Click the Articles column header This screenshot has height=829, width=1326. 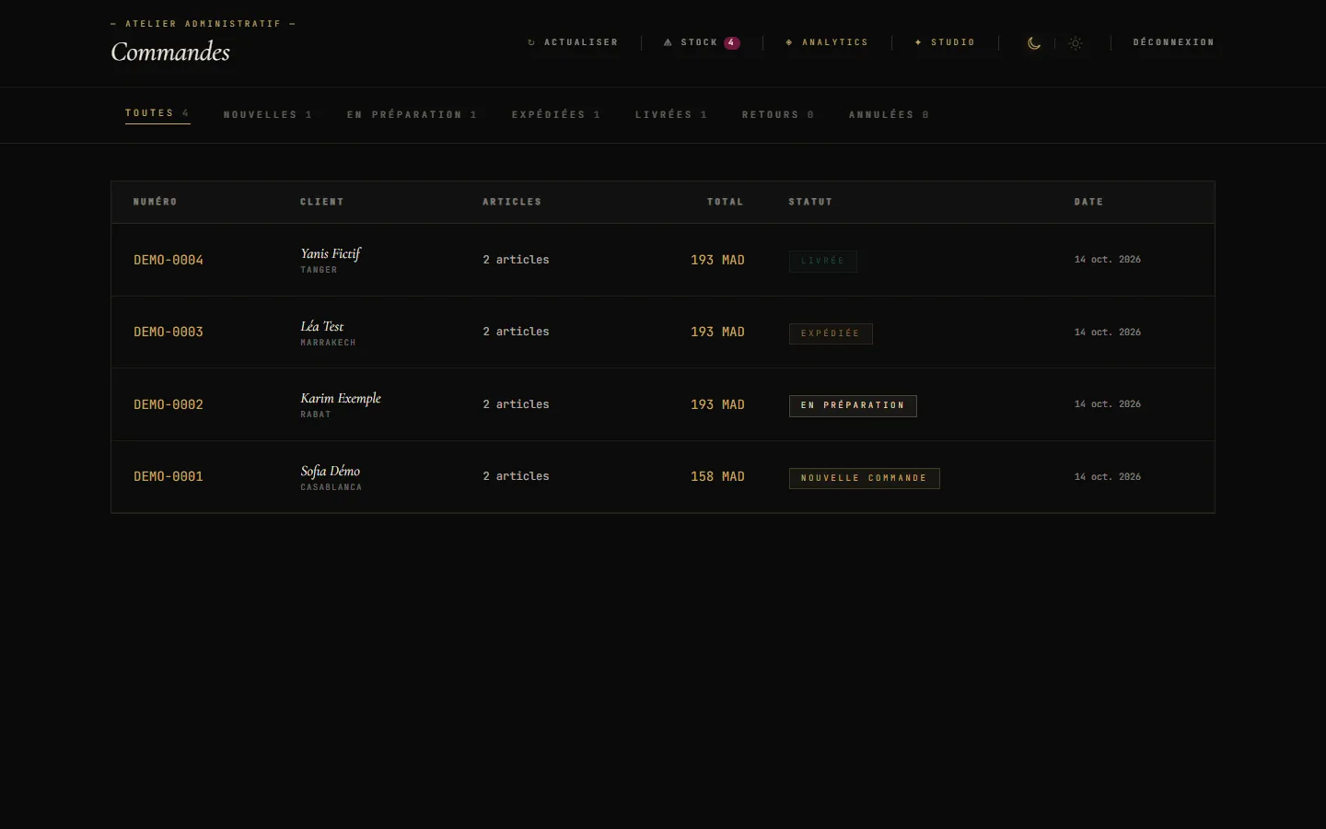tap(512, 202)
